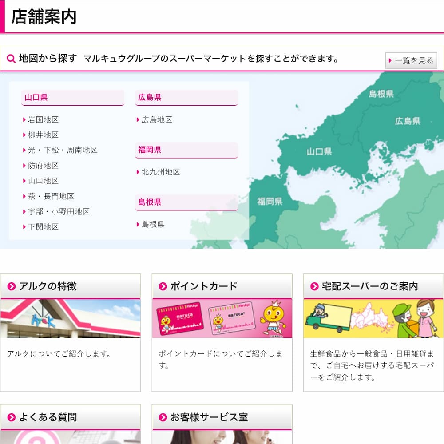The image size is (444, 444).
Task: Open the 島根県 area link under 島根県 heading
Action: (153, 224)
